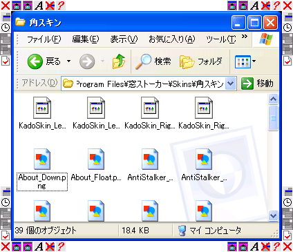Click the Views grid icon
Image resolution: width=293 pixels, height=252 pixels.
(x=243, y=62)
